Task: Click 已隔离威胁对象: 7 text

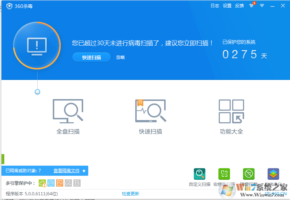Action: 23,171
